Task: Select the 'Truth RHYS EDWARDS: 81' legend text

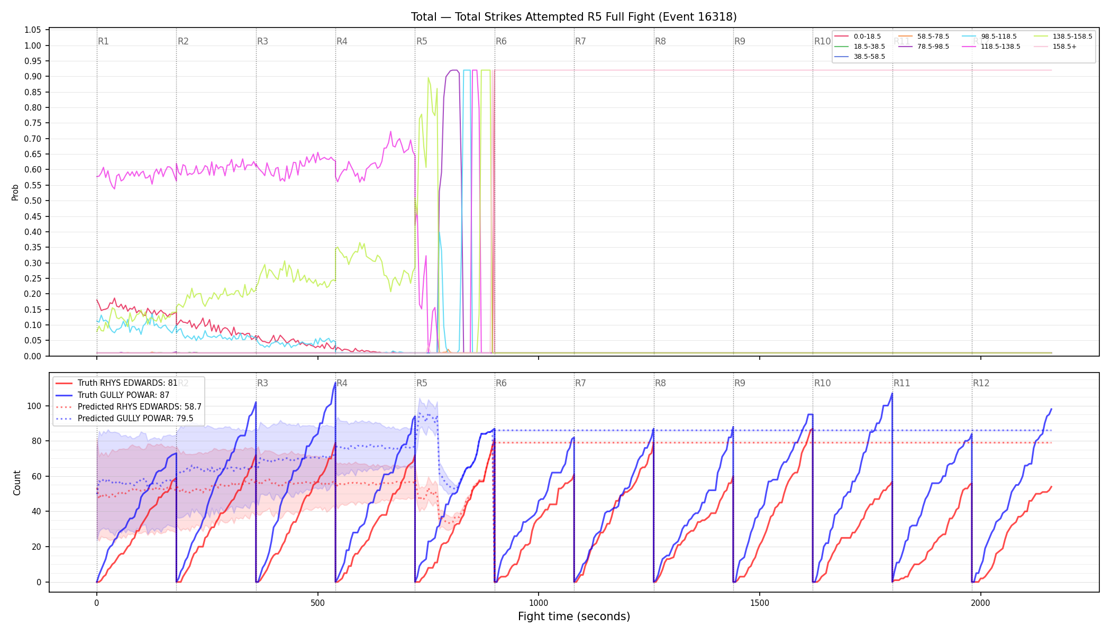Action: point(128,383)
